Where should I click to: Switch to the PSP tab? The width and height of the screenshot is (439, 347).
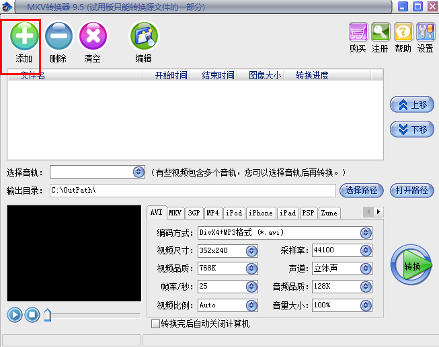(309, 213)
